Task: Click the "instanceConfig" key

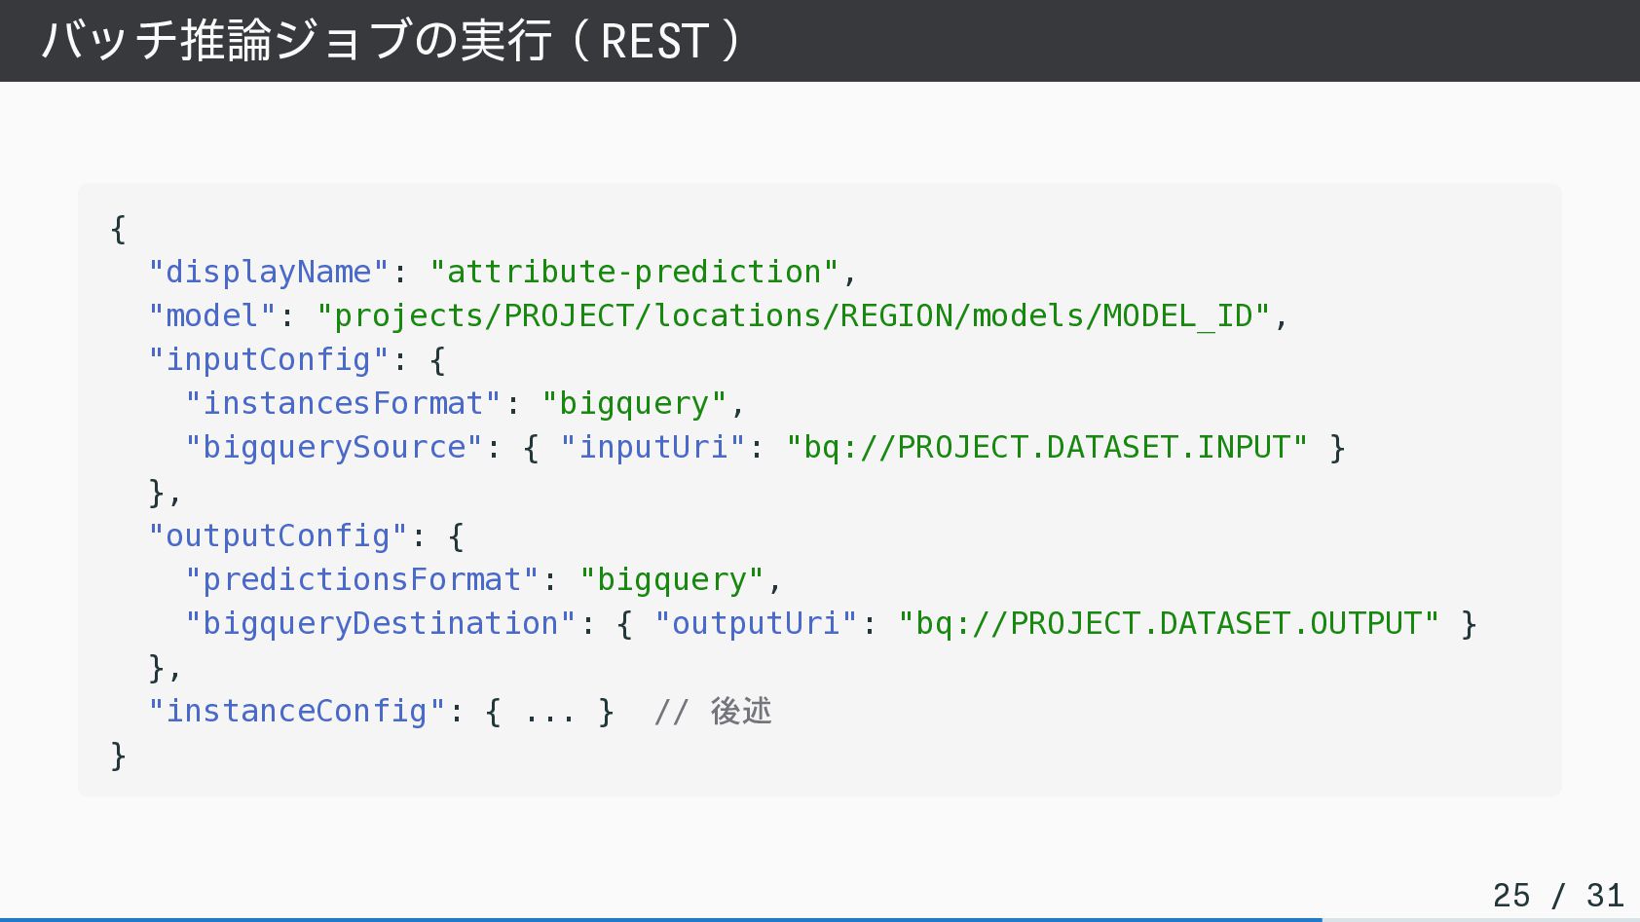Action: pyautogui.click(x=297, y=711)
